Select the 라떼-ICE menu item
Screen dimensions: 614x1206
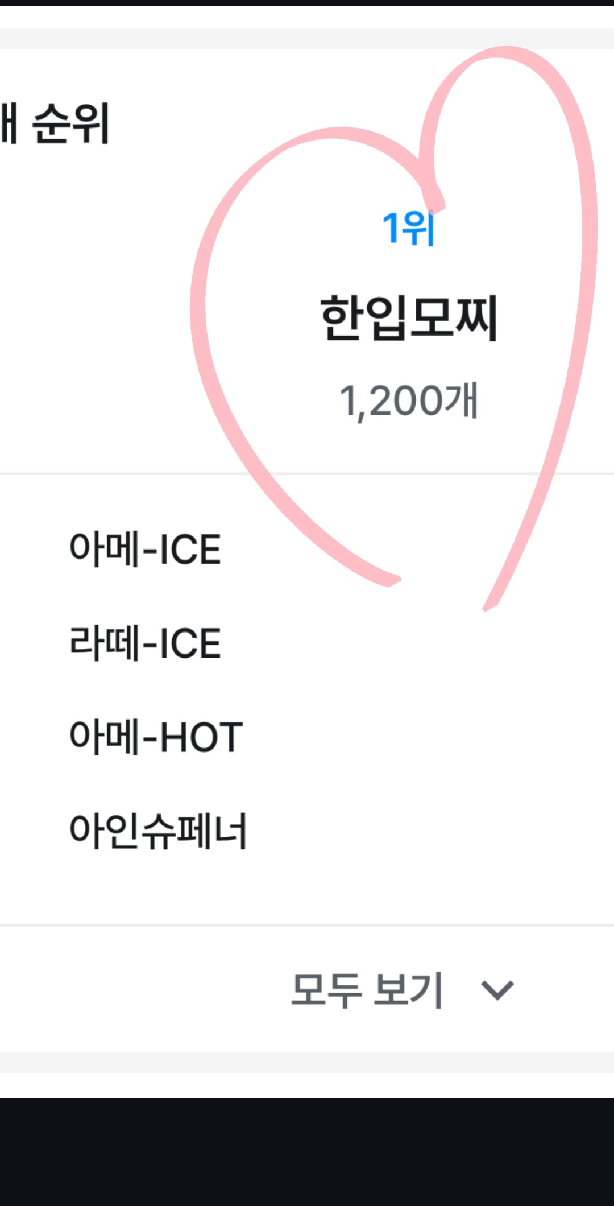[145, 643]
